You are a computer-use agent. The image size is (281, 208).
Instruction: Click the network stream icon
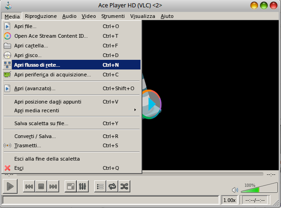(x=7, y=65)
